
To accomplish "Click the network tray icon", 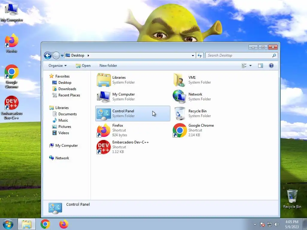I will pos(270,224).
